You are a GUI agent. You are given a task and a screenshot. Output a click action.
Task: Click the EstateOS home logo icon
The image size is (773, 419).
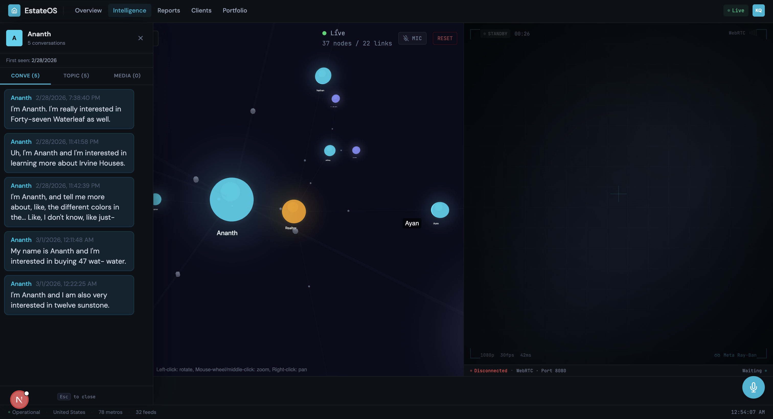pyautogui.click(x=14, y=10)
